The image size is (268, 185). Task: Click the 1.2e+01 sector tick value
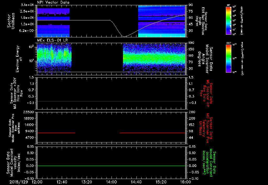[27, 24]
